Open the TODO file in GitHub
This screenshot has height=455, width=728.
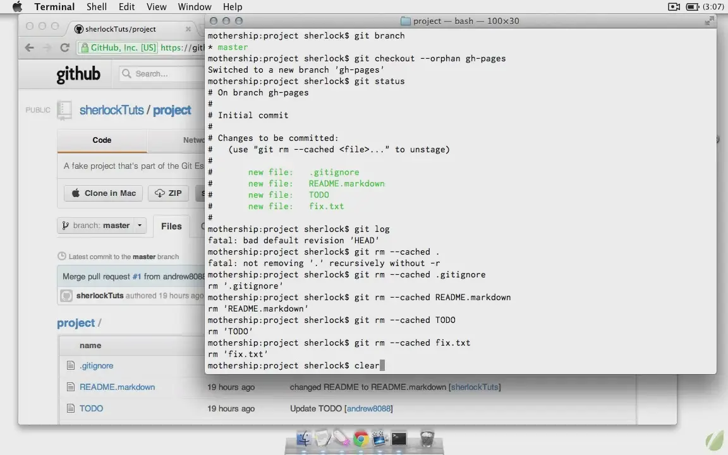[91, 409]
